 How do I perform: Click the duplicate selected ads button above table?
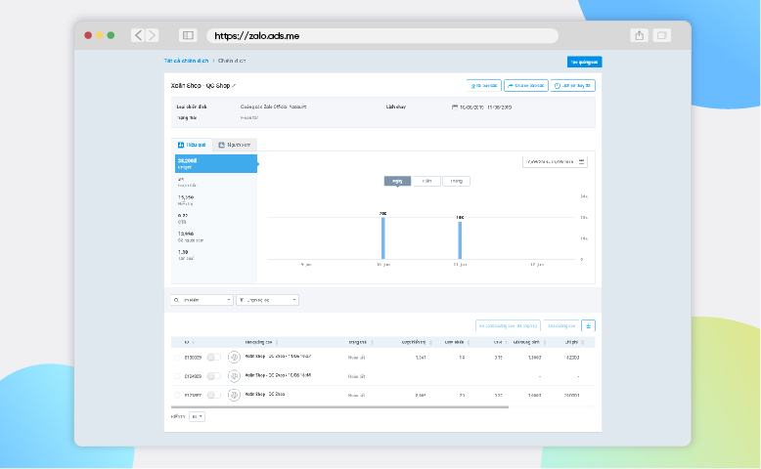tap(508, 326)
